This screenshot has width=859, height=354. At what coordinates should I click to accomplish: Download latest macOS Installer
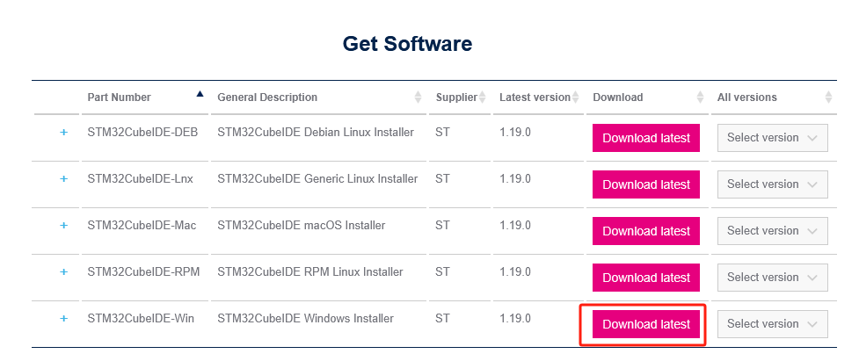coord(646,231)
